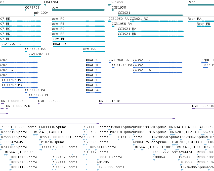Open the CG31960-RA transcript label
This screenshot has width=214, height=171.
point(119,19)
